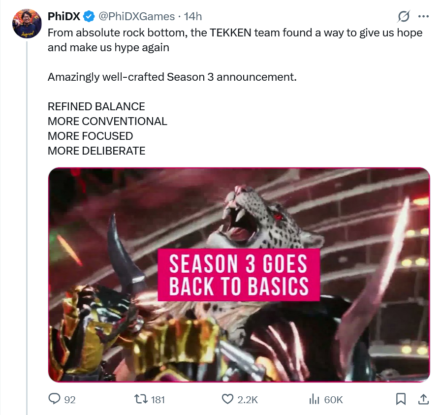442x415 pixels.
Task: Open the repost arrows icon menu
Action: coord(141,399)
